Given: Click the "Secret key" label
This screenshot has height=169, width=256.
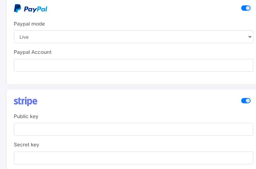Looking at the screenshot, I should click(x=26, y=145).
